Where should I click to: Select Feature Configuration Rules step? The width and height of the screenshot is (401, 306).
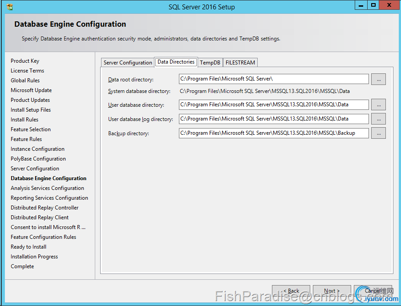[44, 237]
